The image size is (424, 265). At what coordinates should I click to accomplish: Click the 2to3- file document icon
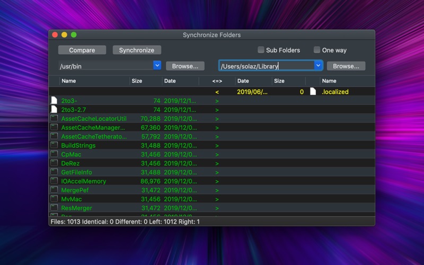(x=54, y=101)
